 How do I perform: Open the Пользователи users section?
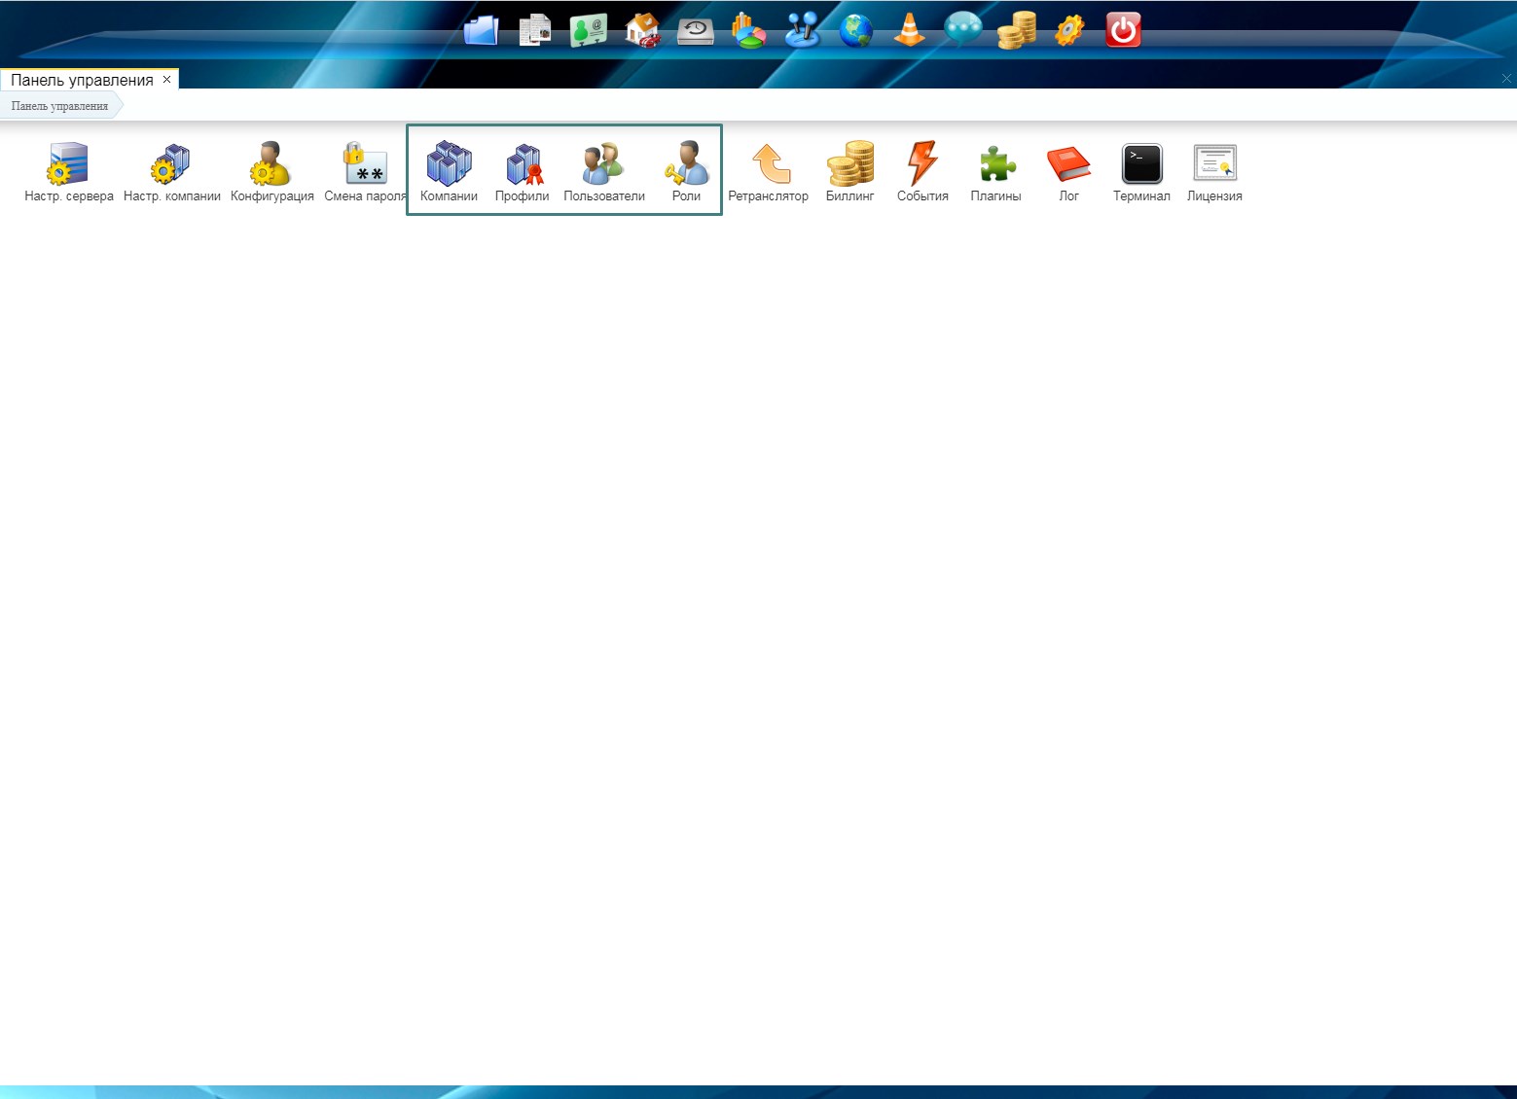tap(603, 164)
